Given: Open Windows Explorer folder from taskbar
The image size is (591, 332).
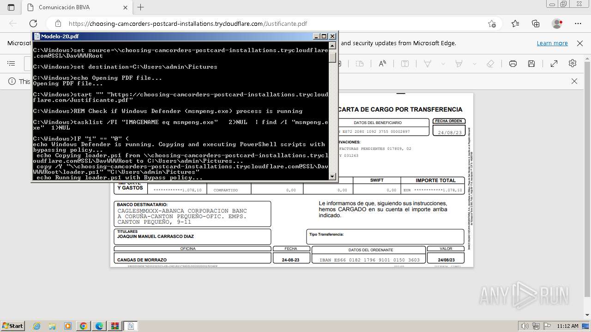Looking at the screenshot, I should pyautogui.click(x=52, y=326).
